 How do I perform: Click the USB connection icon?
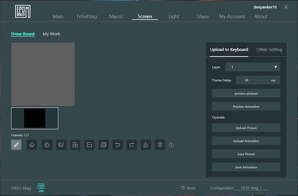(41, 188)
